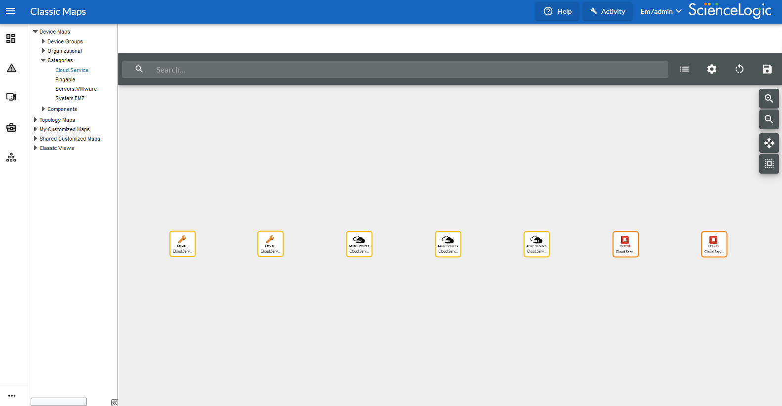
Task: Select the pan/move arrows tool
Action: tap(769, 143)
